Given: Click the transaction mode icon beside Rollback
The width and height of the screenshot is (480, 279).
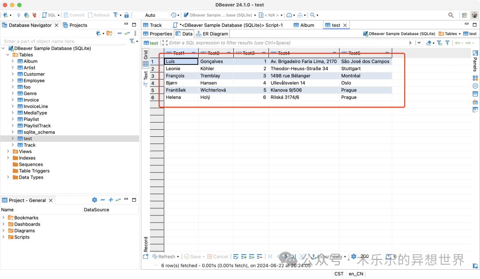Looking at the screenshot, I should (x=116, y=15).
